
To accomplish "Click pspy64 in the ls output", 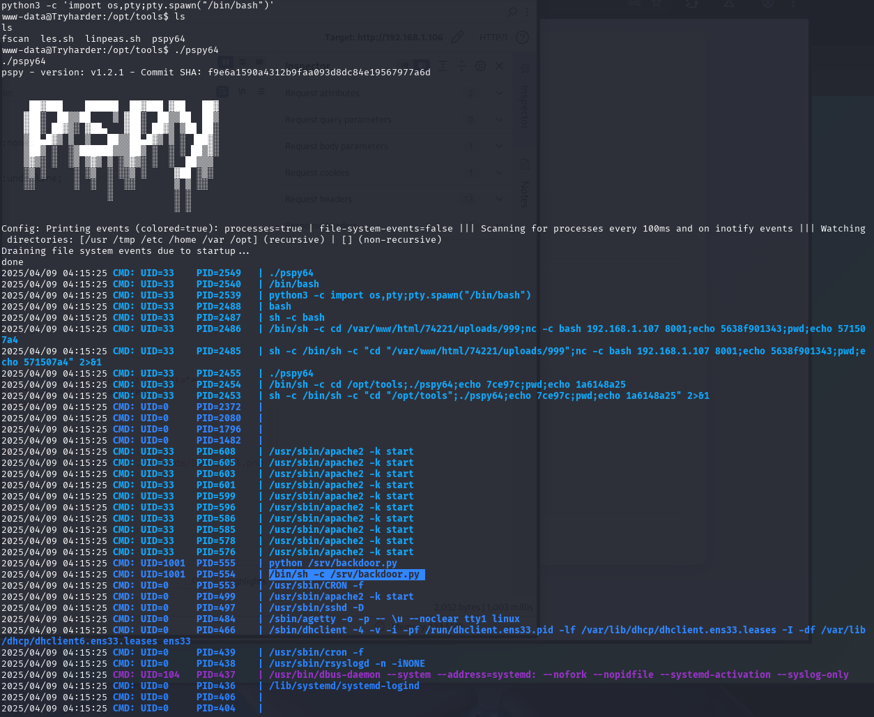I will pos(169,38).
